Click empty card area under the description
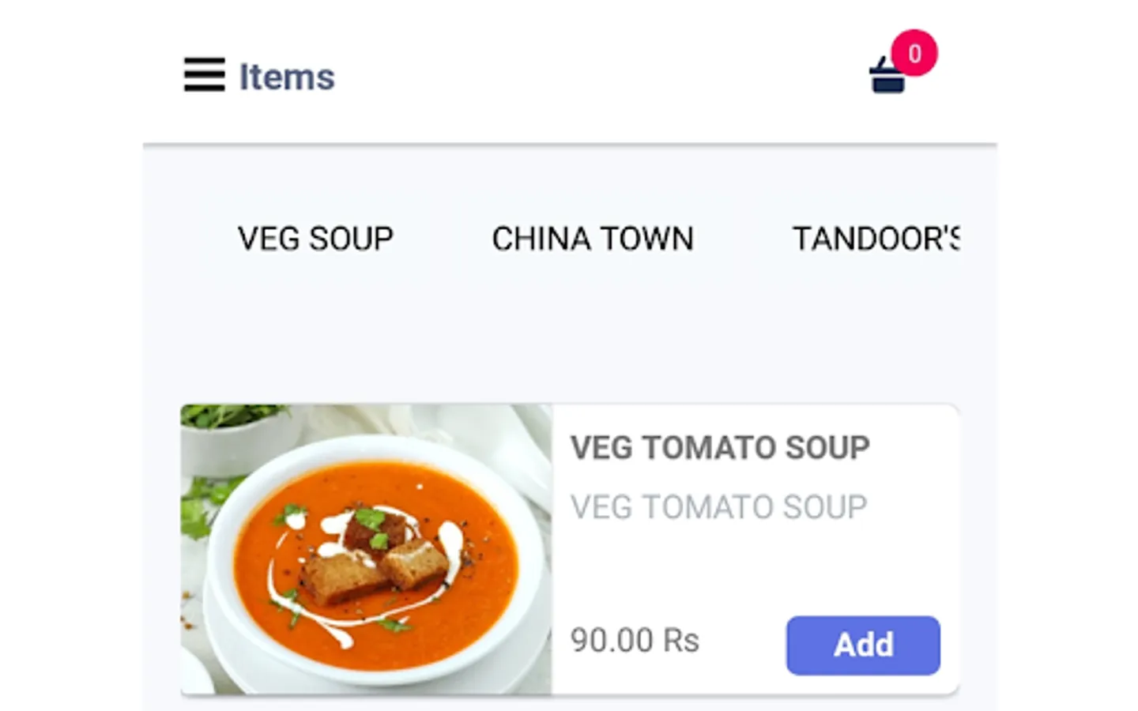1138x711 pixels. 751,569
